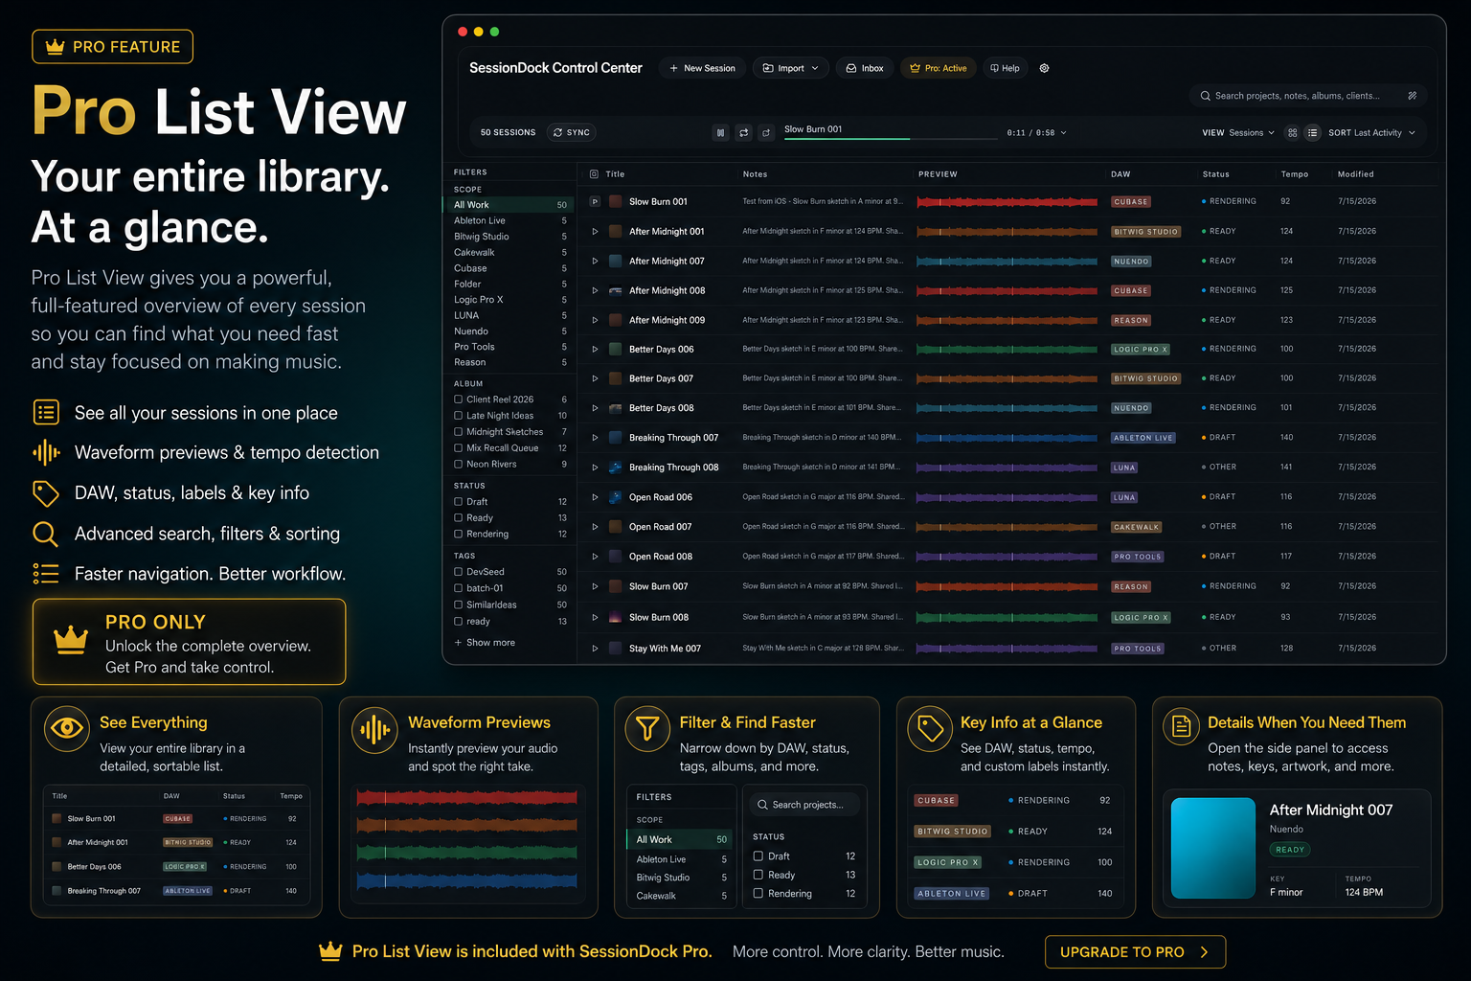Screen dimensions: 1471x981
Task: Play the Breaking Through 008 row
Action: click(x=595, y=468)
